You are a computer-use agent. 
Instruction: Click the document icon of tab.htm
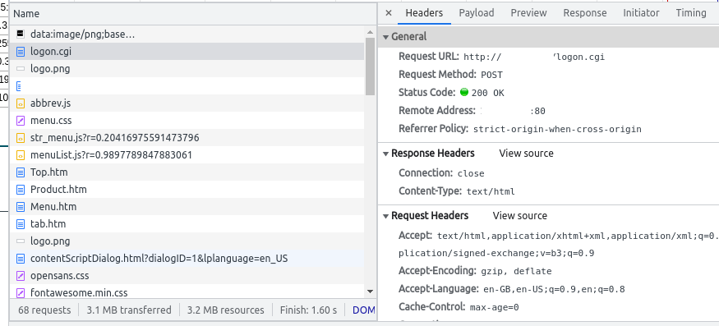pos(21,223)
